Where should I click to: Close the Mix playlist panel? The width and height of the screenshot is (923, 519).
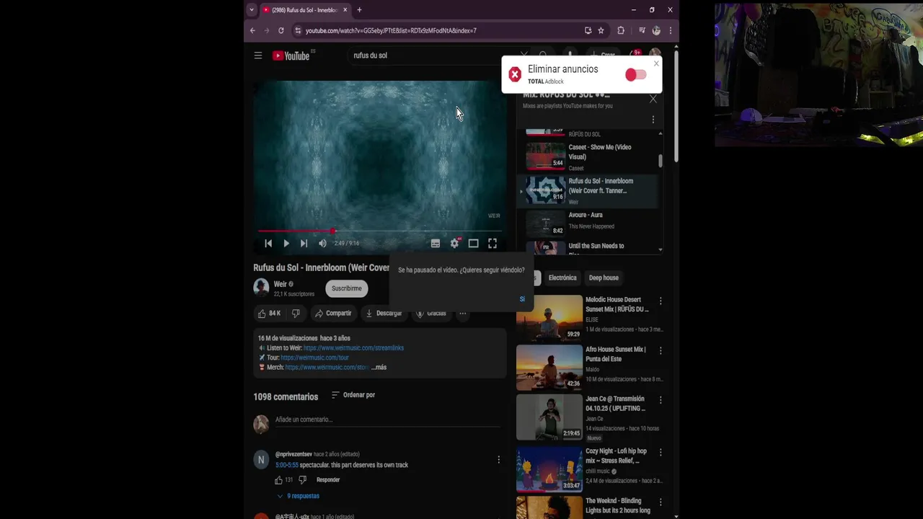653,99
